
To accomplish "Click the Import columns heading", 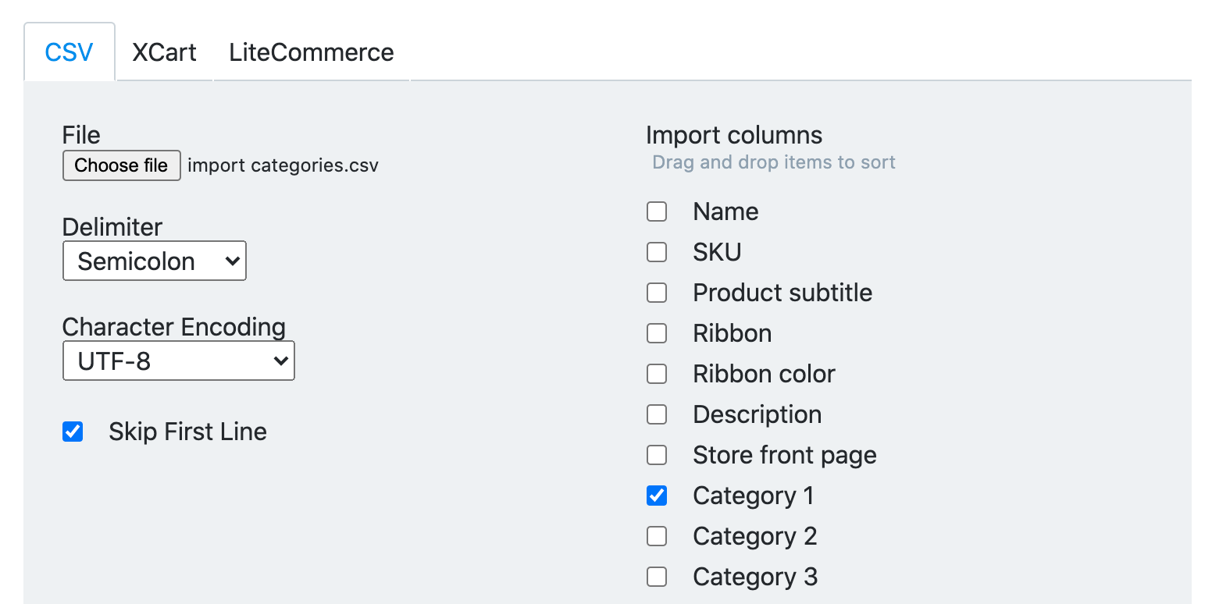I will coord(733,134).
